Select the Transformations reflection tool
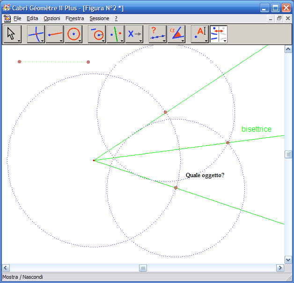This screenshot has height=283, width=294. pyautogui.click(x=116, y=34)
